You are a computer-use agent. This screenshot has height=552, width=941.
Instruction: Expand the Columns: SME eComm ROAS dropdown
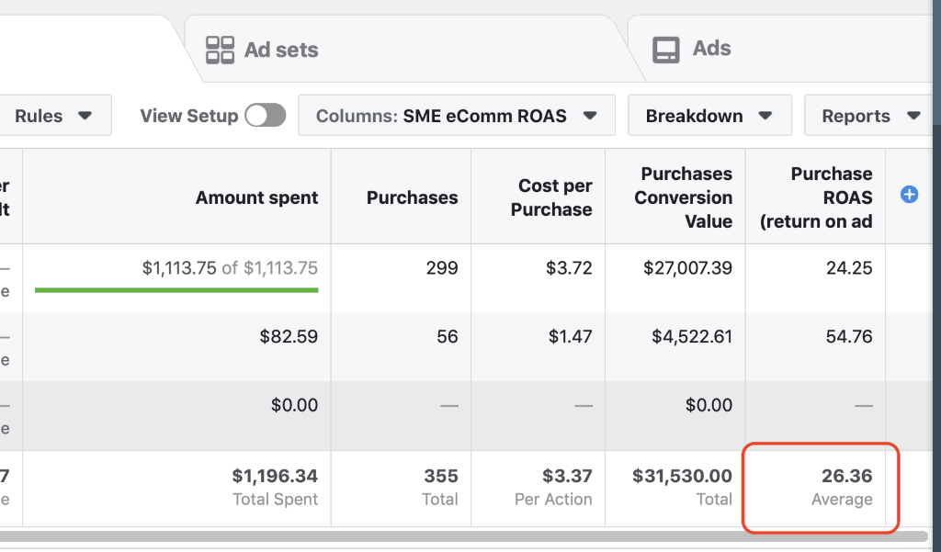click(456, 116)
